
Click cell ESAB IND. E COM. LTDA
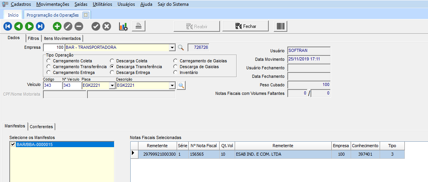pyautogui.click(x=283, y=155)
